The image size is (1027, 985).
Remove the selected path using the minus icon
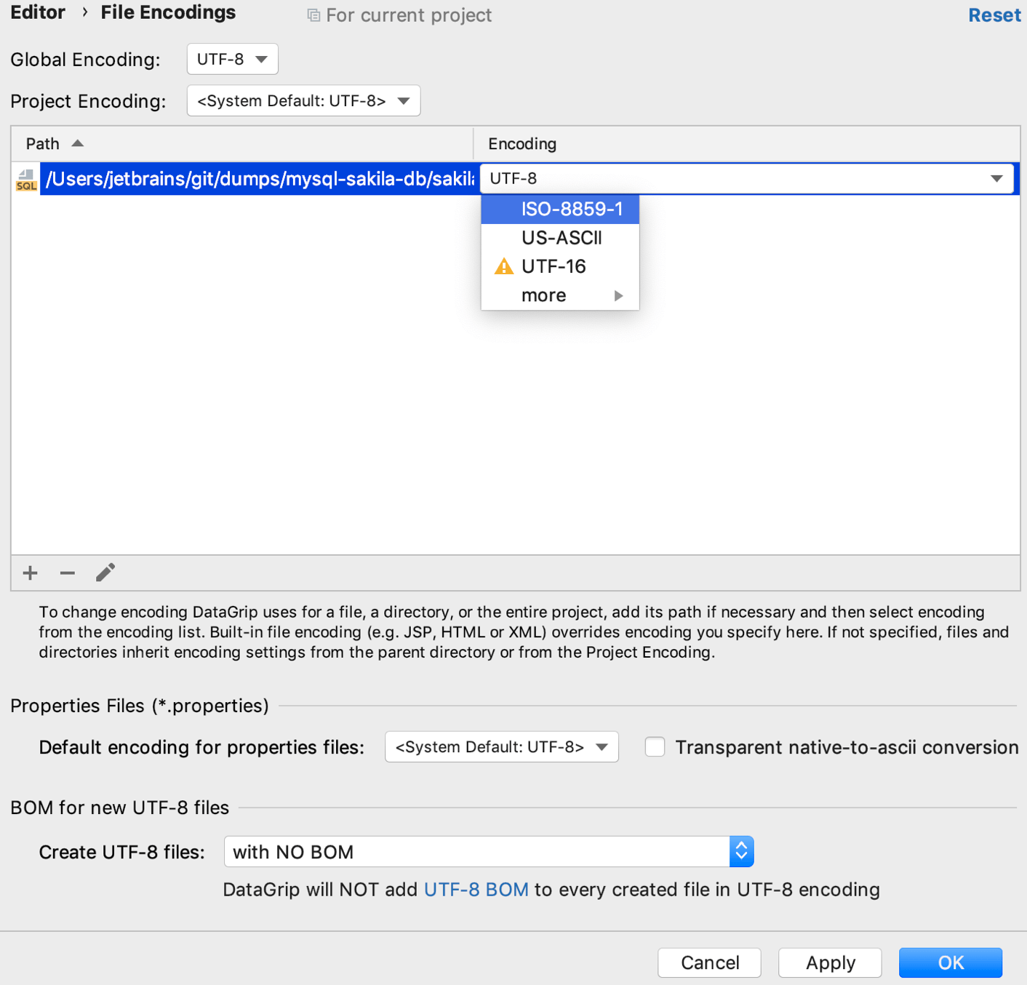[x=67, y=573]
